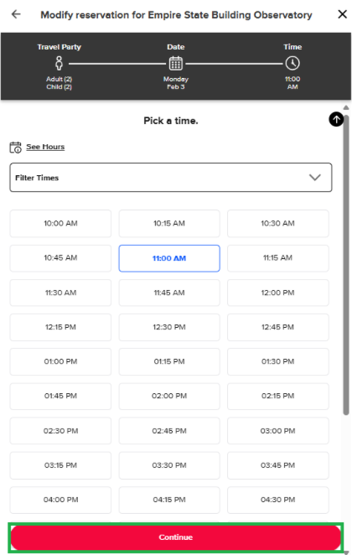Click the scroll-to-top arrow icon

tap(336, 119)
